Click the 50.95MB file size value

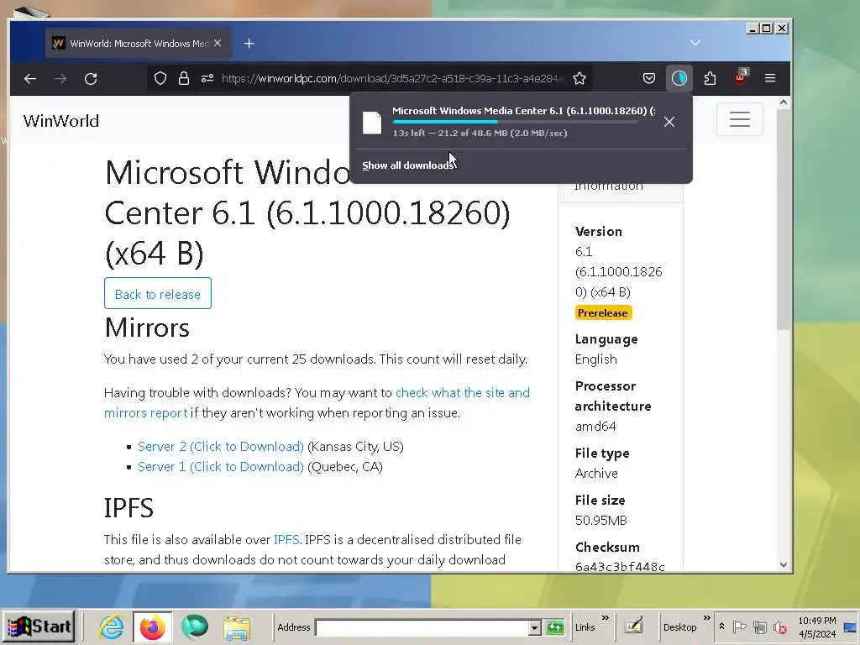coord(600,521)
